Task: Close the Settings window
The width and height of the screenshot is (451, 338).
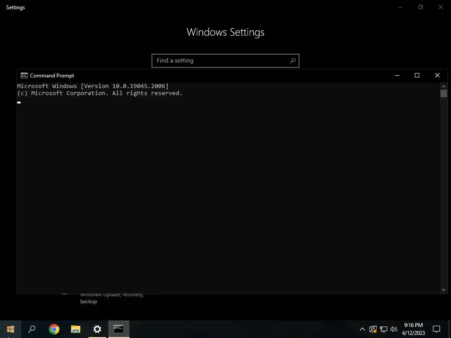Action: pyautogui.click(x=440, y=7)
